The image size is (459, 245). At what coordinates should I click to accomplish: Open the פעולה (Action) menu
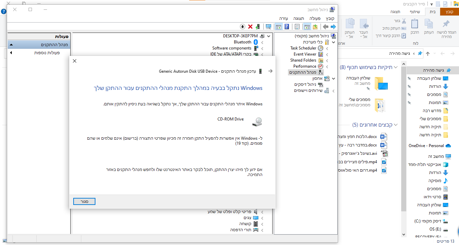(315, 19)
